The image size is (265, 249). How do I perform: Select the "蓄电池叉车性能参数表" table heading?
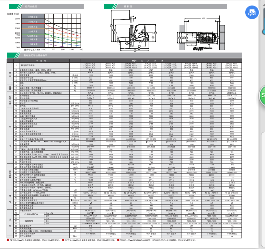[x=36, y=55]
